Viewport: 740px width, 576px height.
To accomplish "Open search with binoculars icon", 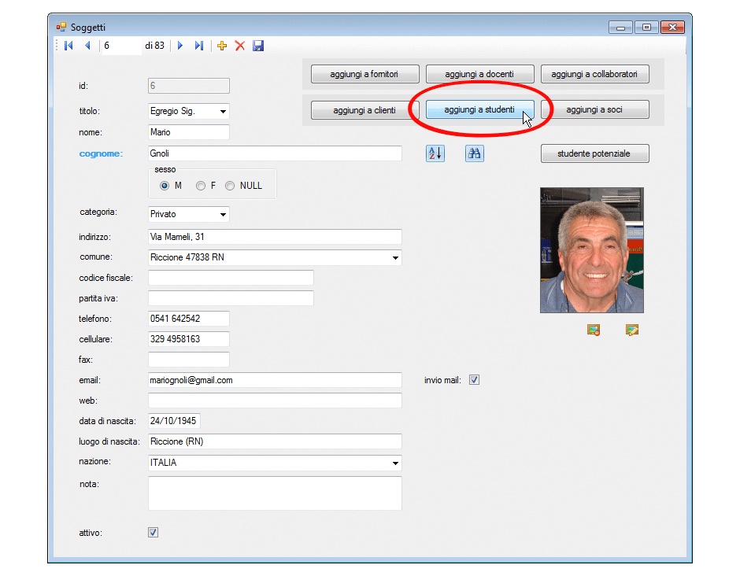I will 474,153.
